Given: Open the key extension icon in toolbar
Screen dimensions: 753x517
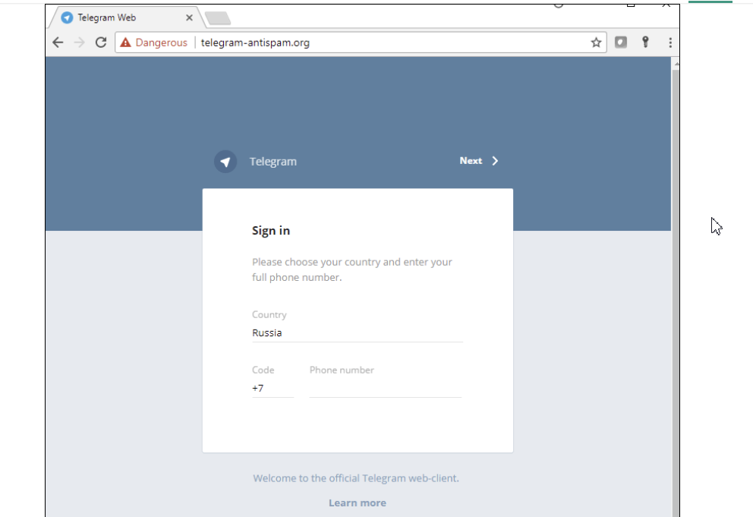Looking at the screenshot, I should click(645, 43).
